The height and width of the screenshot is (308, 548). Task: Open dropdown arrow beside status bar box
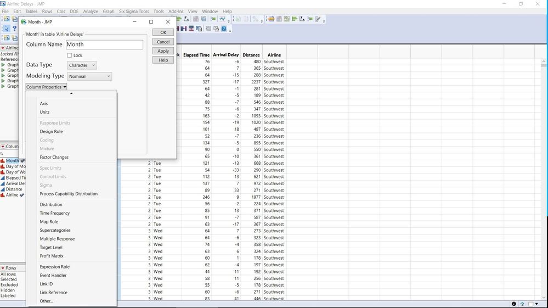point(537,304)
